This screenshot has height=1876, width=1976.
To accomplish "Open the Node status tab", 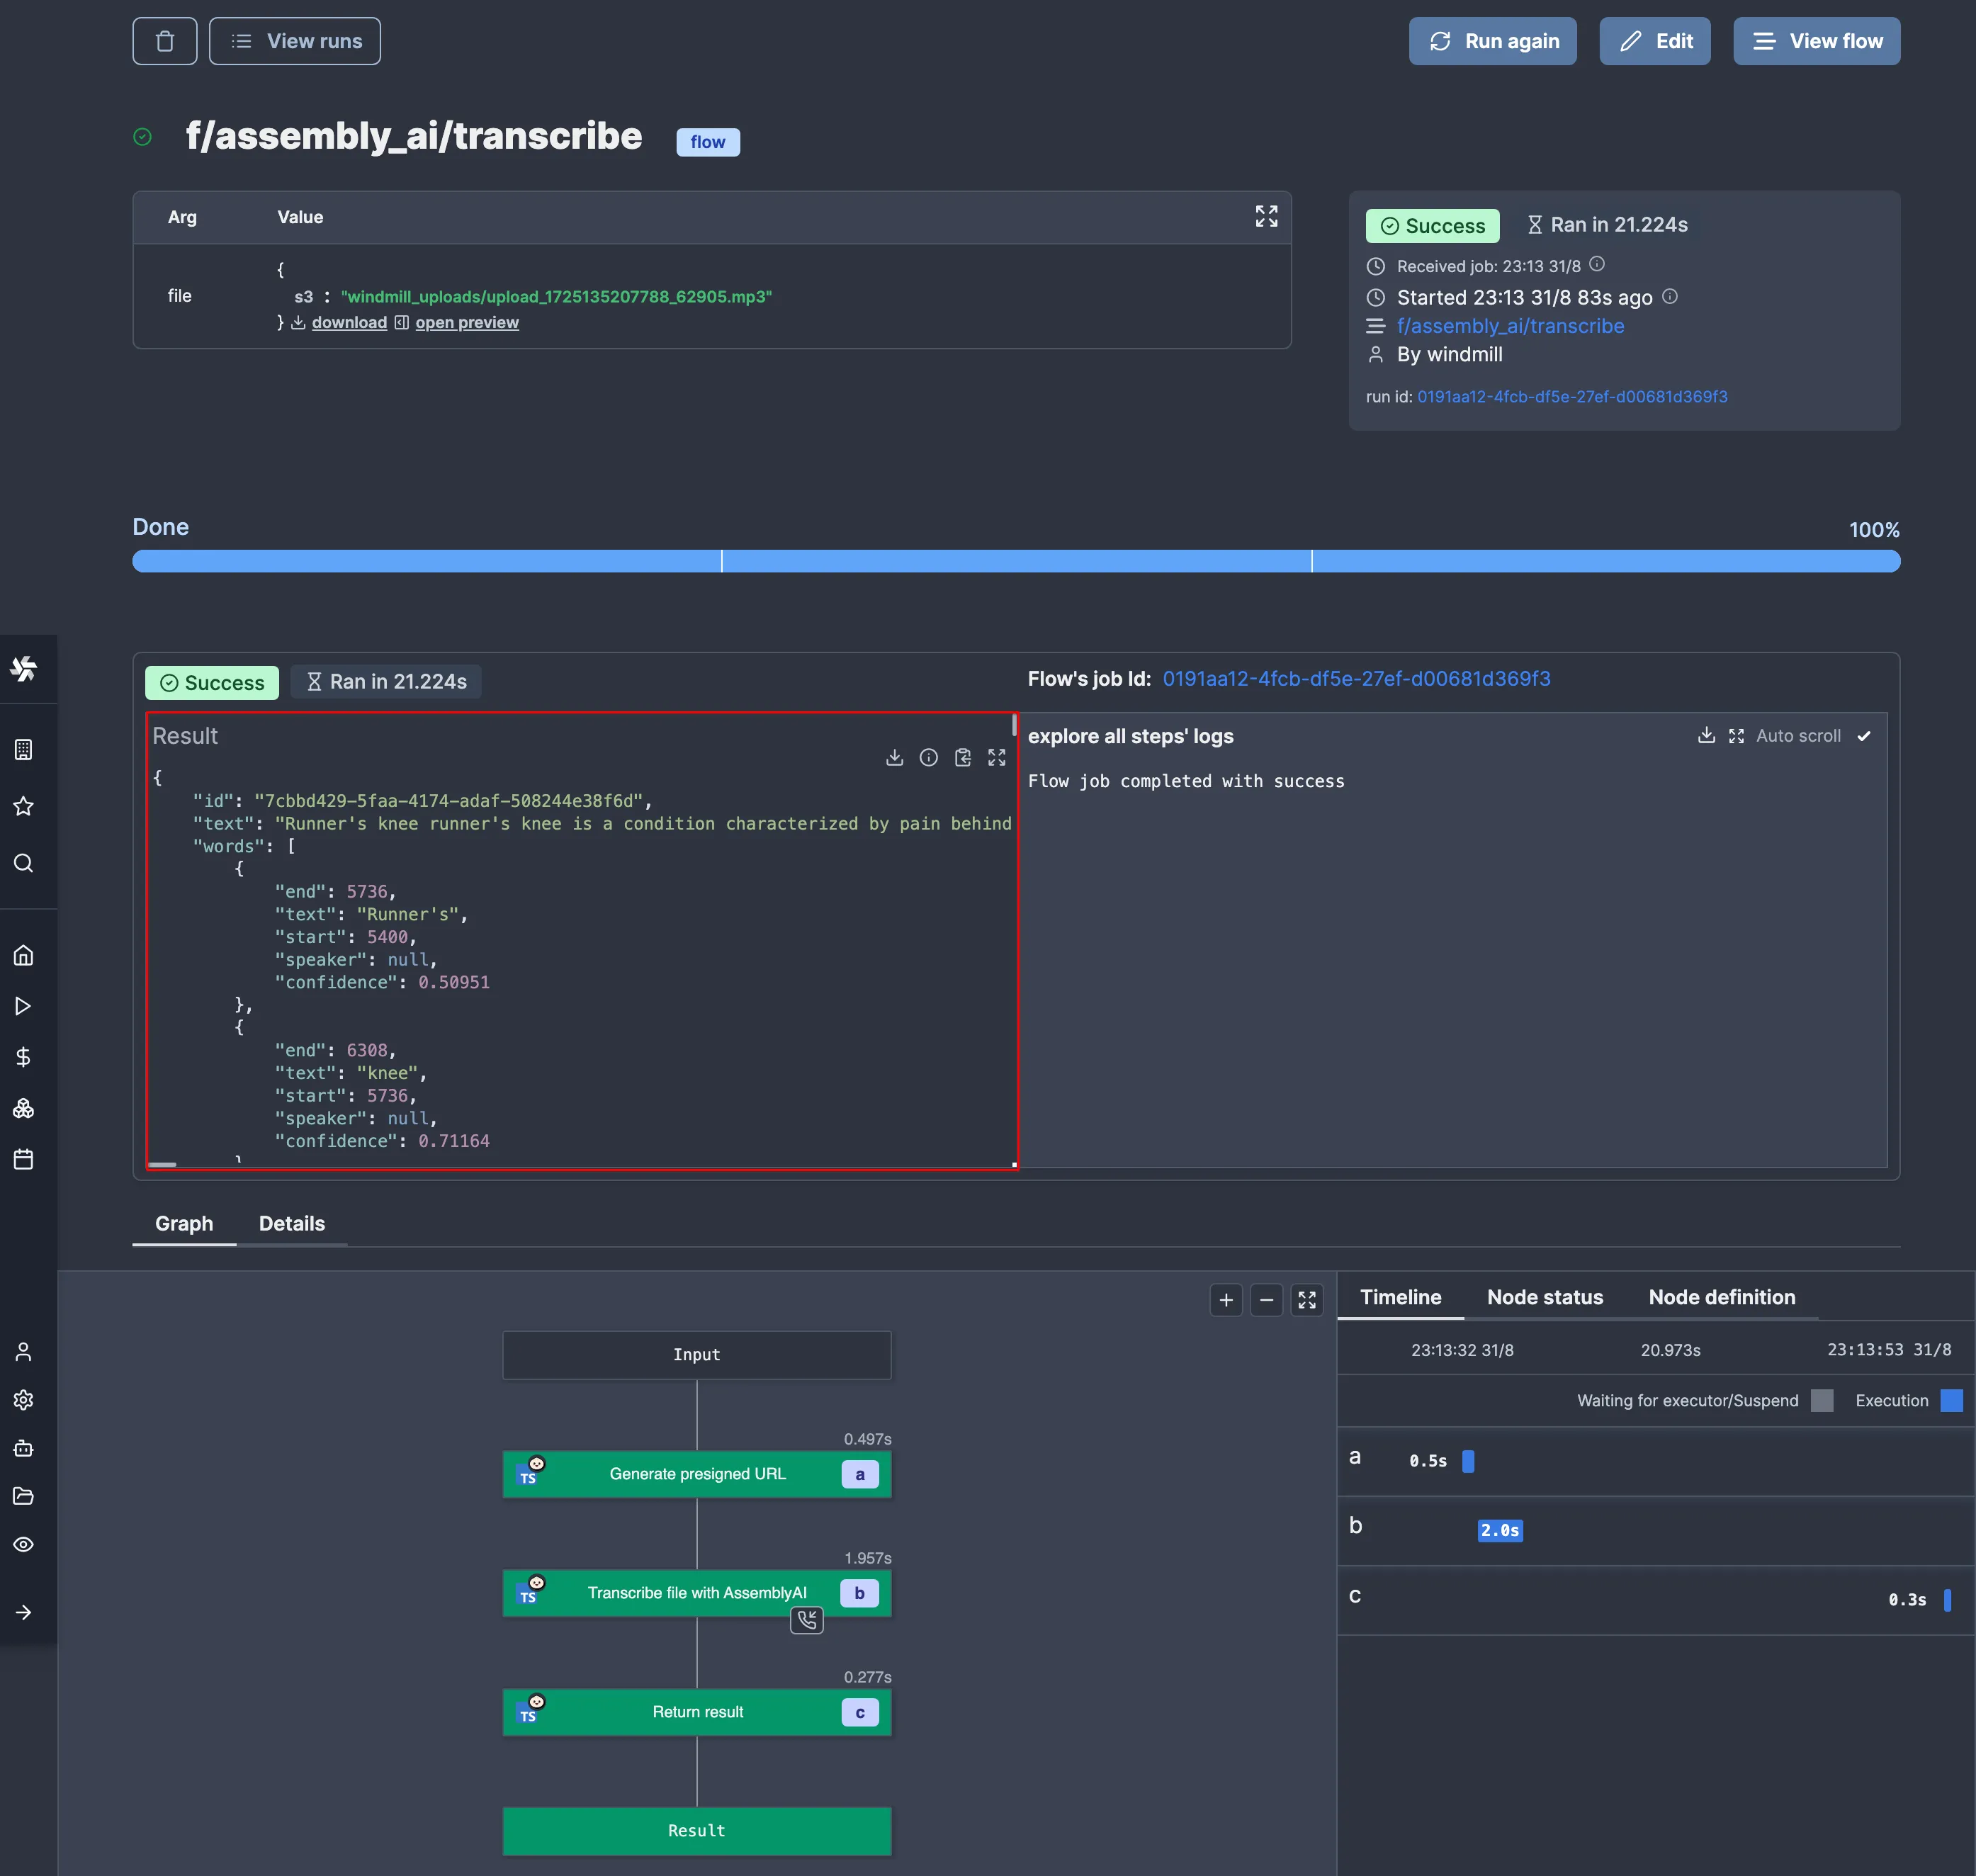I will [1544, 1297].
